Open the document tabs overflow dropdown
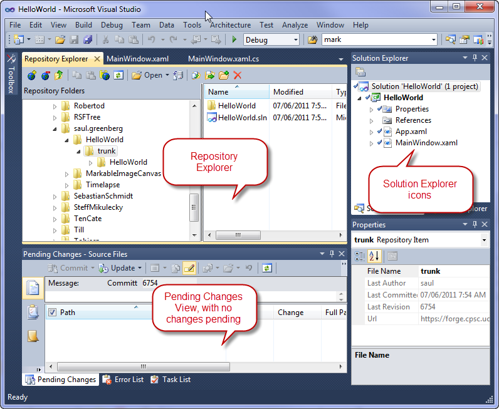Viewport: 499px width, 409px height. pos(341,60)
